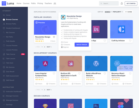The width and height of the screenshot is (139, 108).
Task: Click the Sketch logo in Design Courses
Action: pos(45,106)
